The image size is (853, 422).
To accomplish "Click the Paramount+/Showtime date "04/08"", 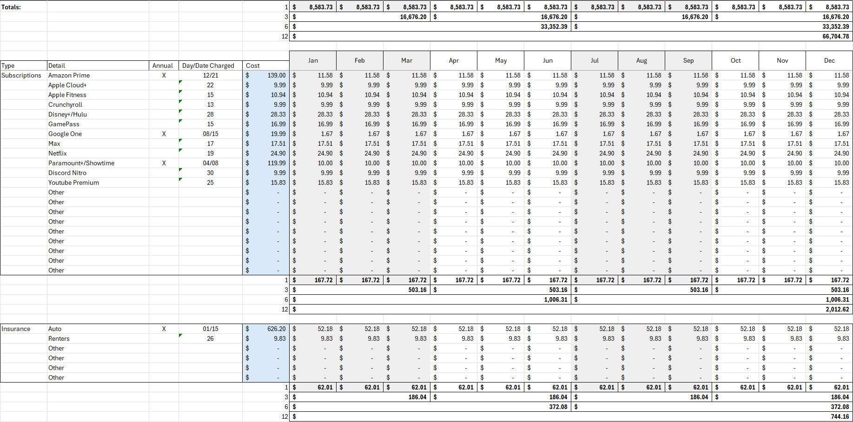I will click(210, 163).
